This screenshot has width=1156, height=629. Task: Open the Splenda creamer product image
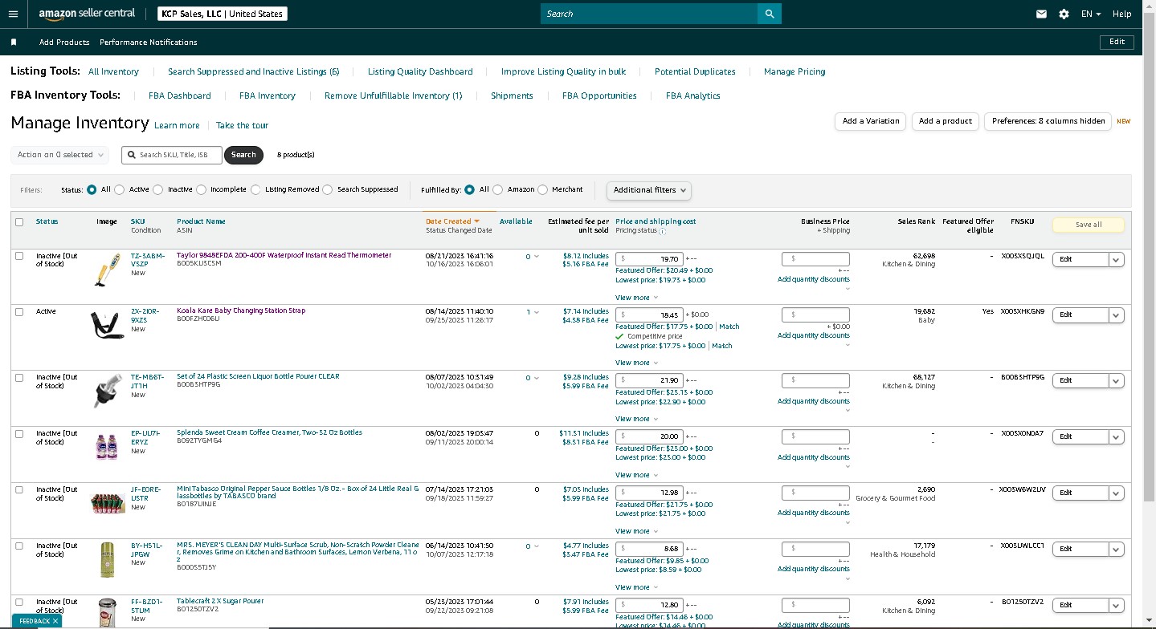coord(107,445)
